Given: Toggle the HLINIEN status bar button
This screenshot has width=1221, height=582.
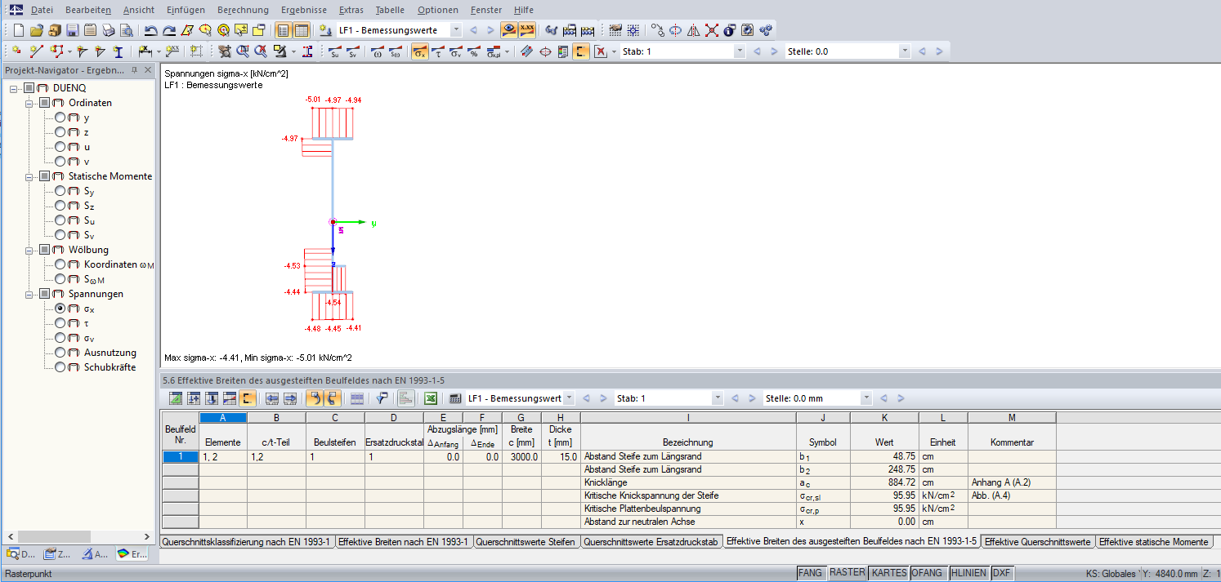Looking at the screenshot, I should [x=968, y=573].
